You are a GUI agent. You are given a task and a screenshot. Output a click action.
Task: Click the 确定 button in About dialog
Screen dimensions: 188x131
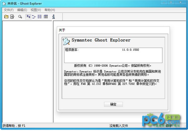[x=113, y=104]
